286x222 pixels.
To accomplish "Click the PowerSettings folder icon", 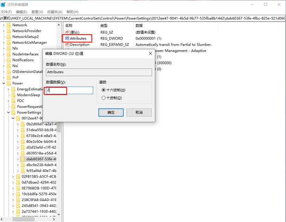I will tap(13, 112).
